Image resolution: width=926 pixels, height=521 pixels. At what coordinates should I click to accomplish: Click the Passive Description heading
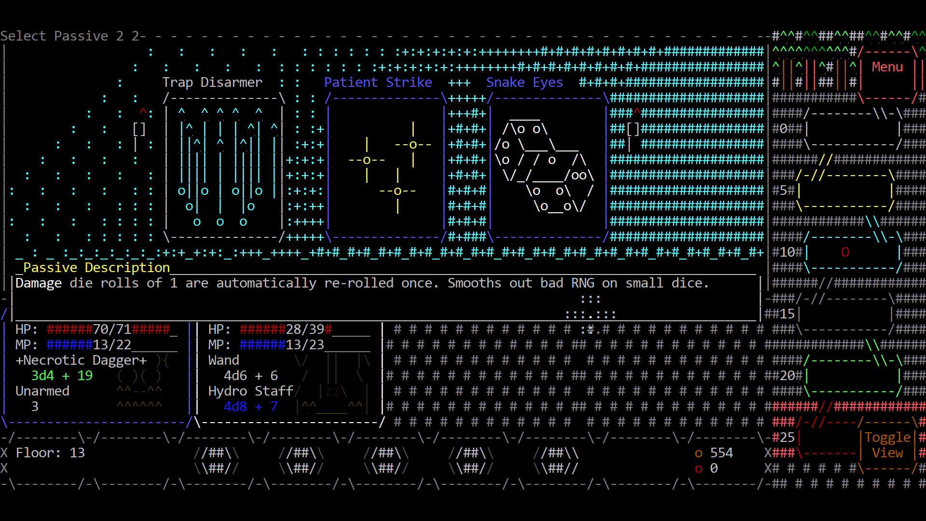pyautogui.click(x=96, y=268)
